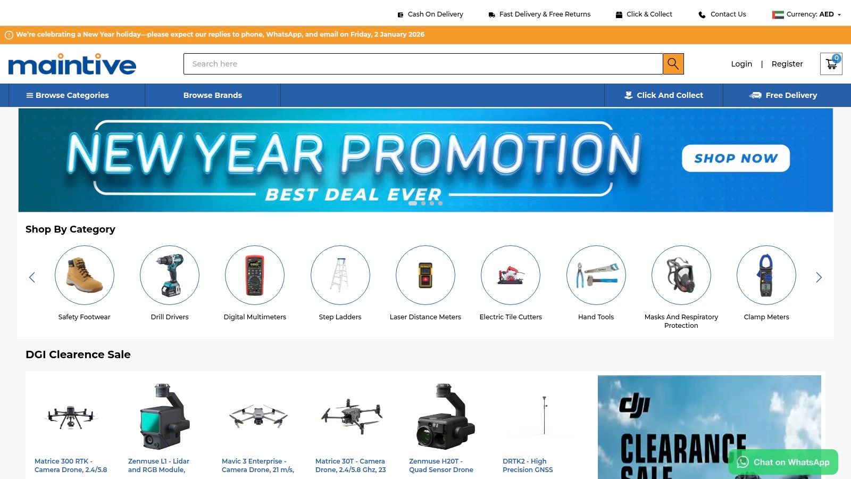Select the Step Ladders category icon
Screen dimensions: 851x479
pos(340,275)
